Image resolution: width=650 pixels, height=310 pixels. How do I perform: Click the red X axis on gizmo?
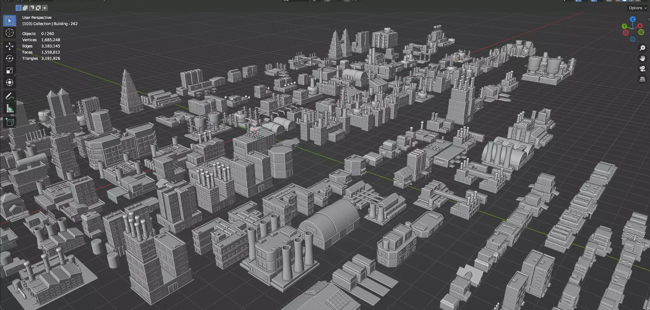point(640,26)
